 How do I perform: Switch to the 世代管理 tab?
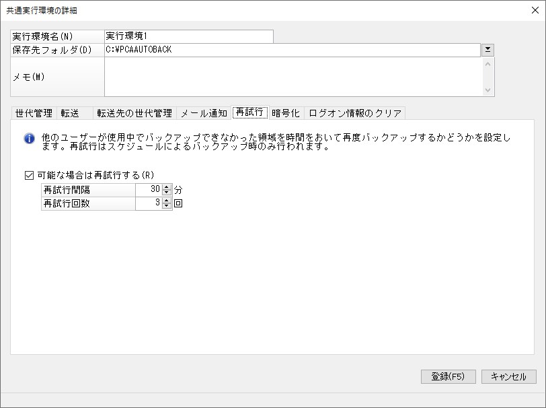pos(34,113)
